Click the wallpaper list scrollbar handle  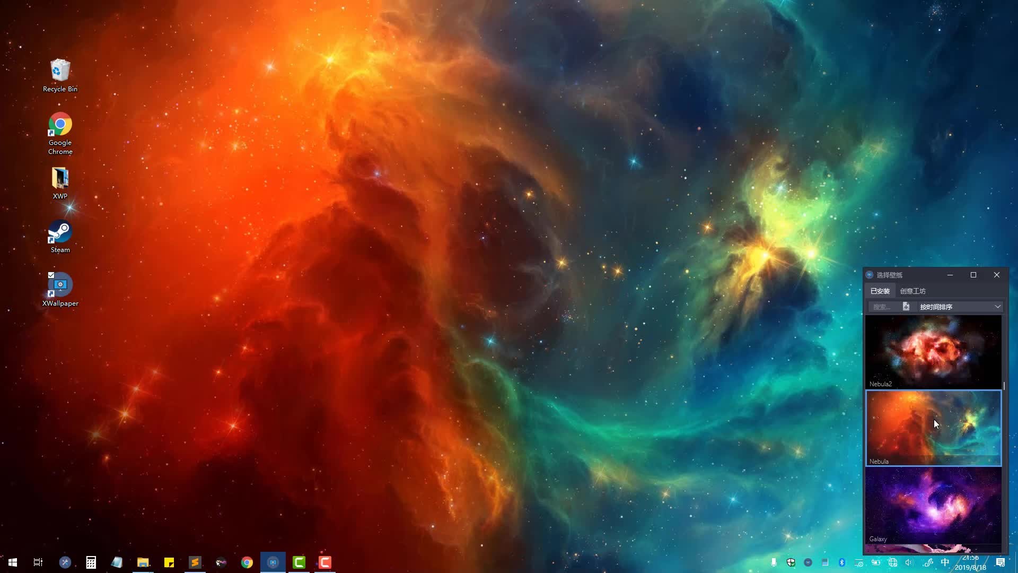point(1004,386)
